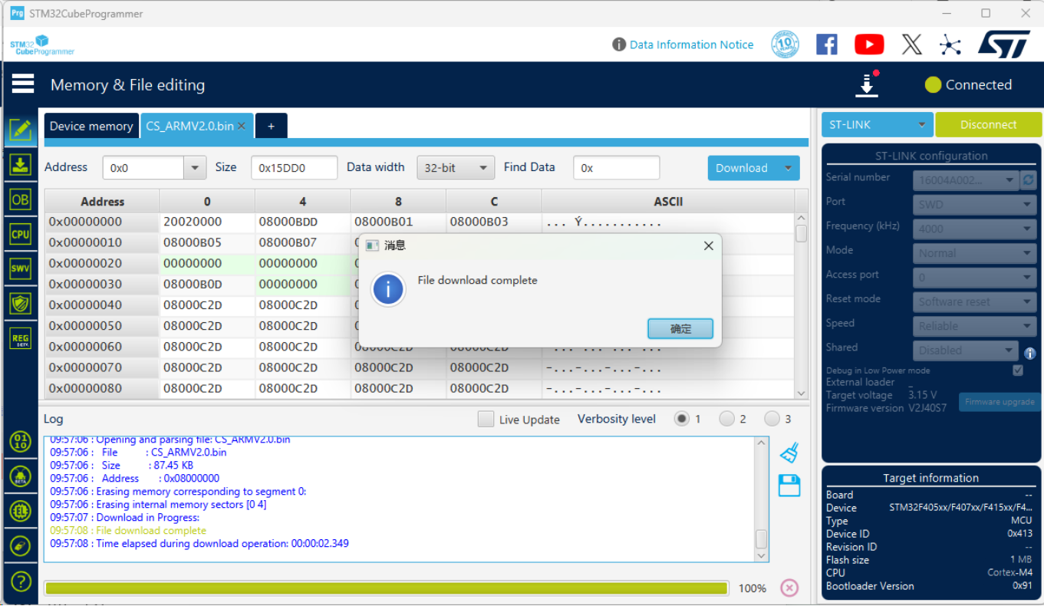Select Memory & File editing pencil icon
Image resolution: width=1044 pixels, height=606 pixels.
pos(20,130)
